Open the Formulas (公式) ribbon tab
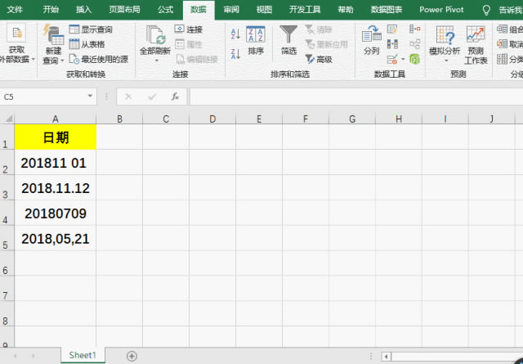This screenshot has height=364, width=523. click(x=165, y=10)
